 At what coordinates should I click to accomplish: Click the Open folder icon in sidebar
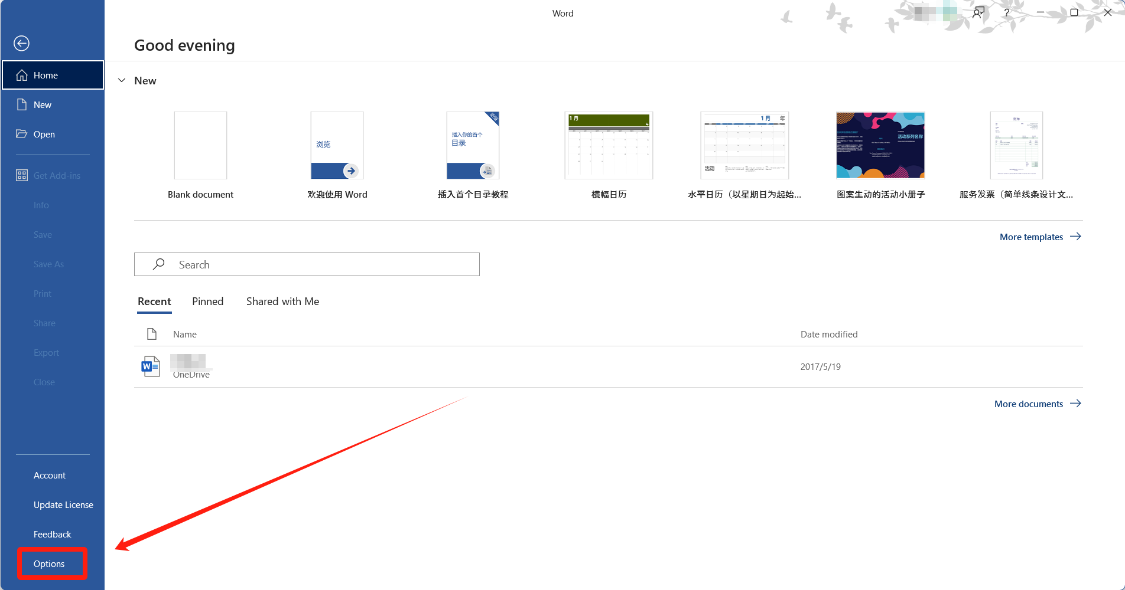pos(22,134)
